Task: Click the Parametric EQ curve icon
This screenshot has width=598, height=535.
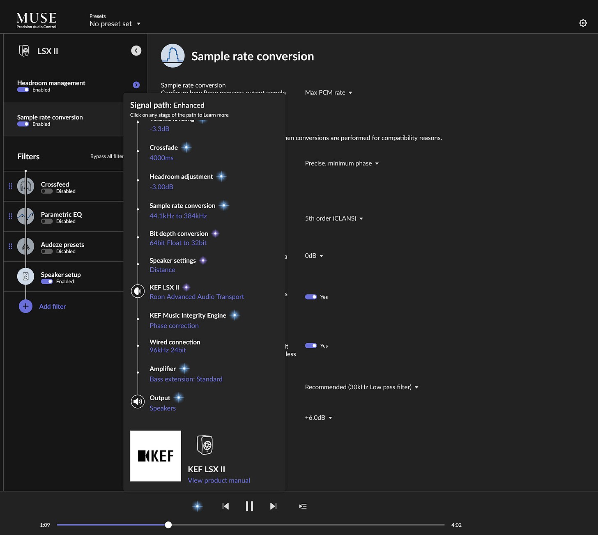Action: (25, 216)
